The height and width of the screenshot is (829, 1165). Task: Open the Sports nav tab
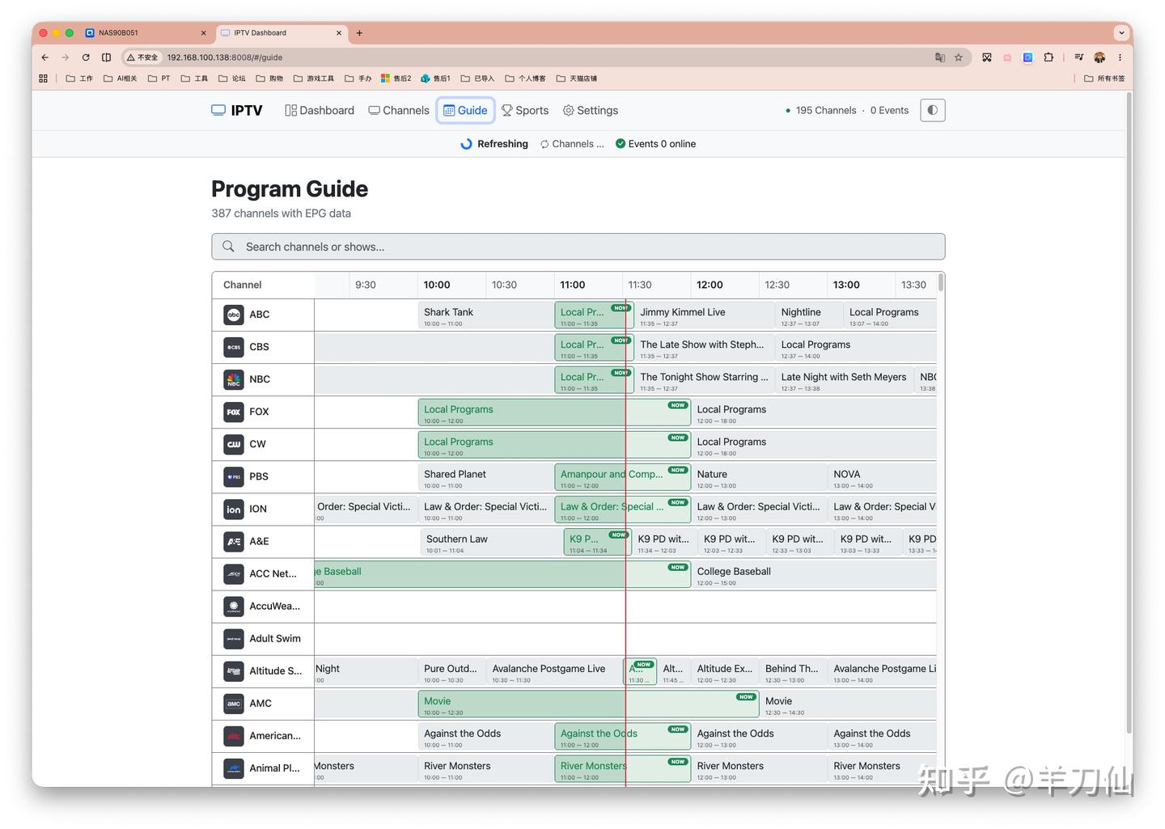[525, 110]
